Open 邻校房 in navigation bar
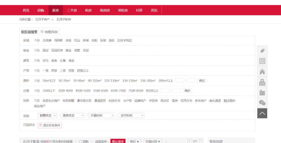 [123, 10]
